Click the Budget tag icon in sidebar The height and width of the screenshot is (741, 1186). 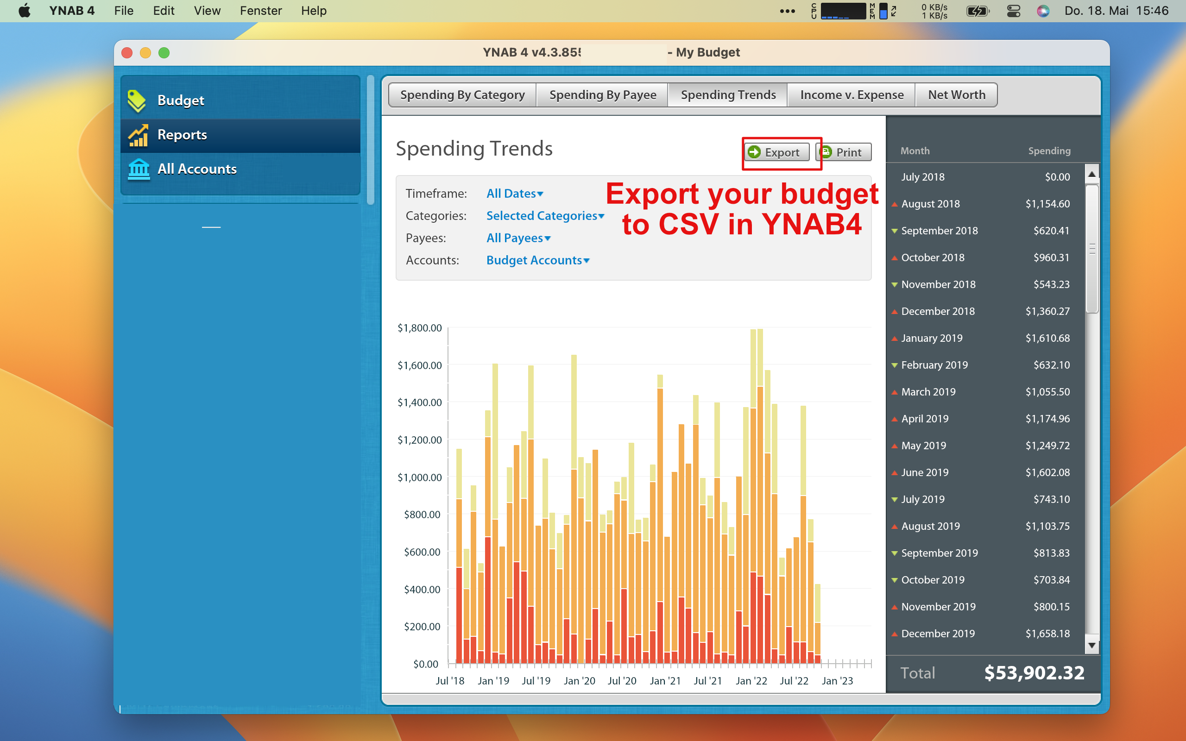[137, 100]
